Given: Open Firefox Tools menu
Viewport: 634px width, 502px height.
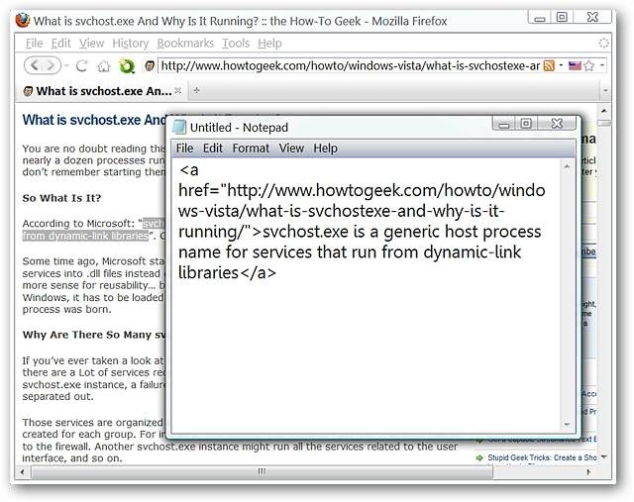Looking at the screenshot, I should click(x=236, y=43).
